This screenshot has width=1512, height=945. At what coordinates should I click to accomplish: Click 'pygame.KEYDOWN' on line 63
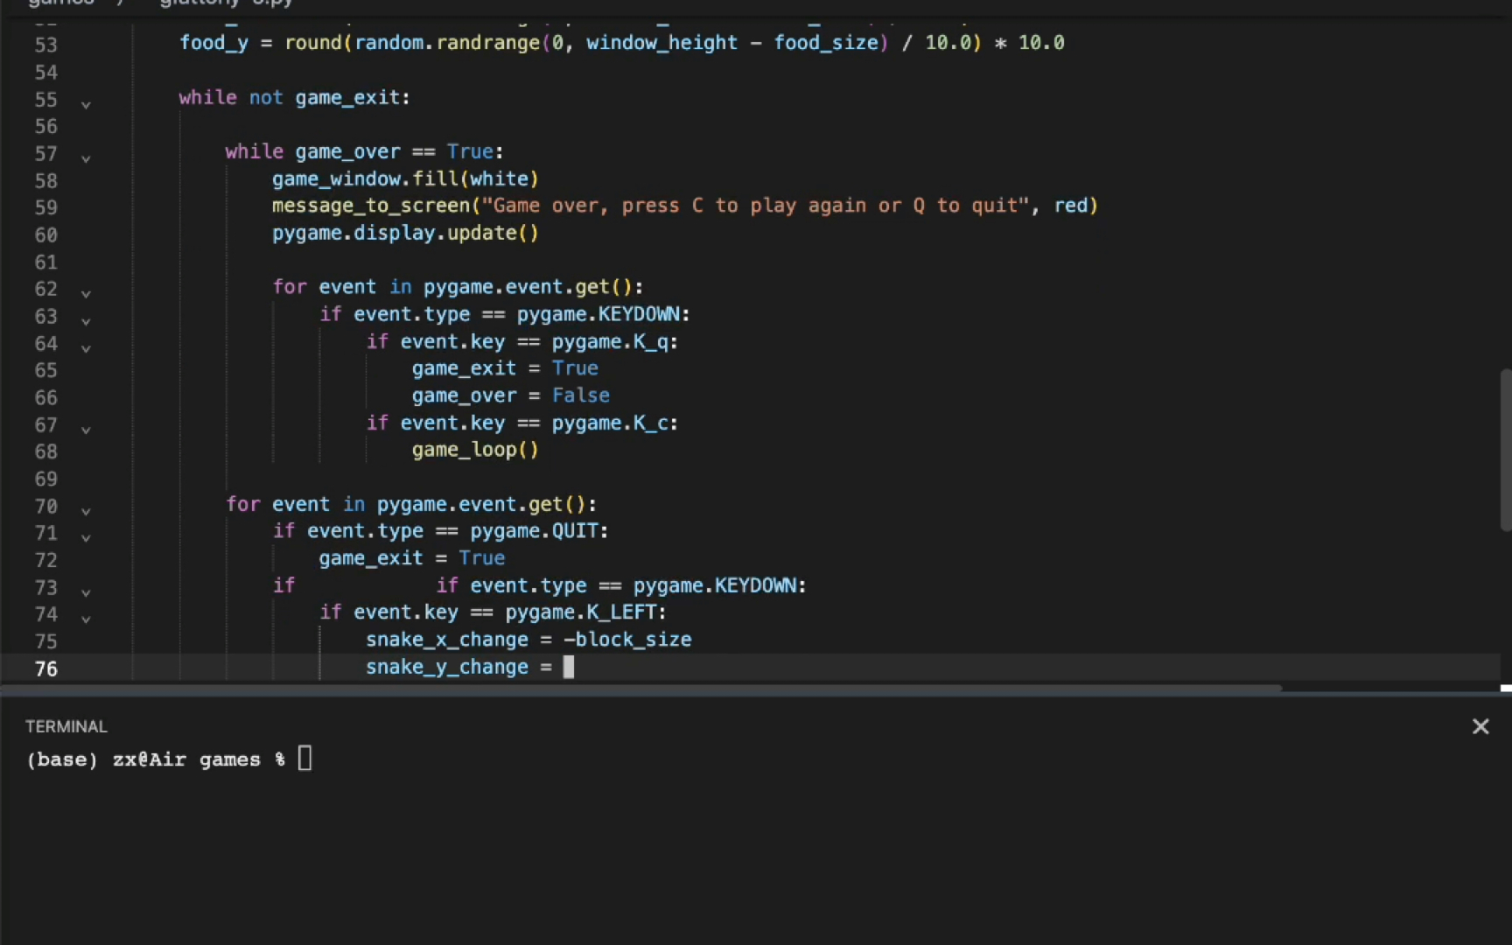click(598, 314)
